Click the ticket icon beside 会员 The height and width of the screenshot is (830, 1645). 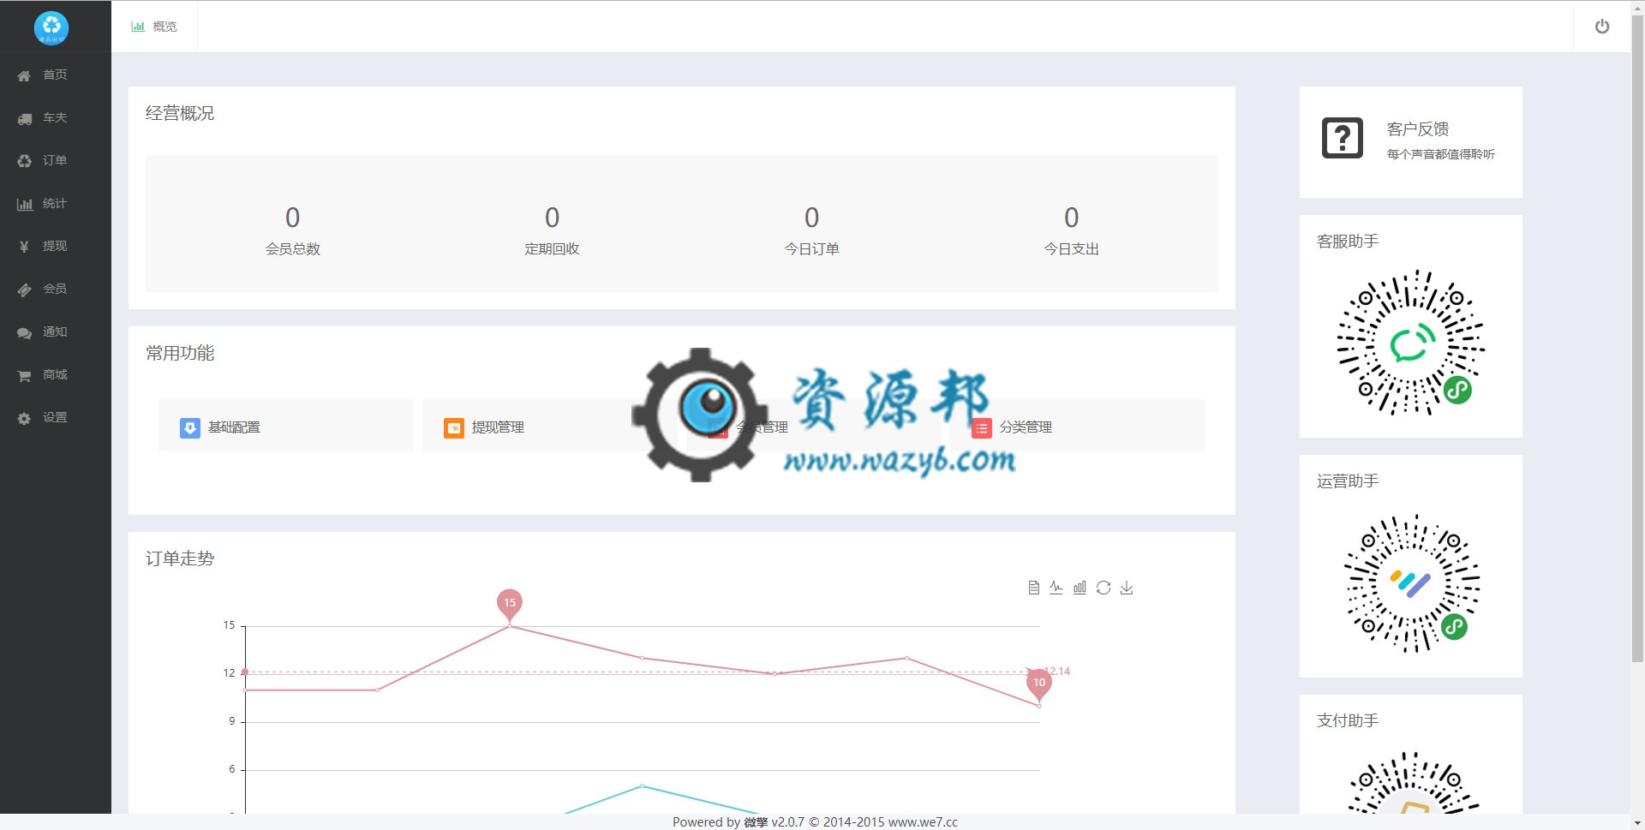[24, 290]
